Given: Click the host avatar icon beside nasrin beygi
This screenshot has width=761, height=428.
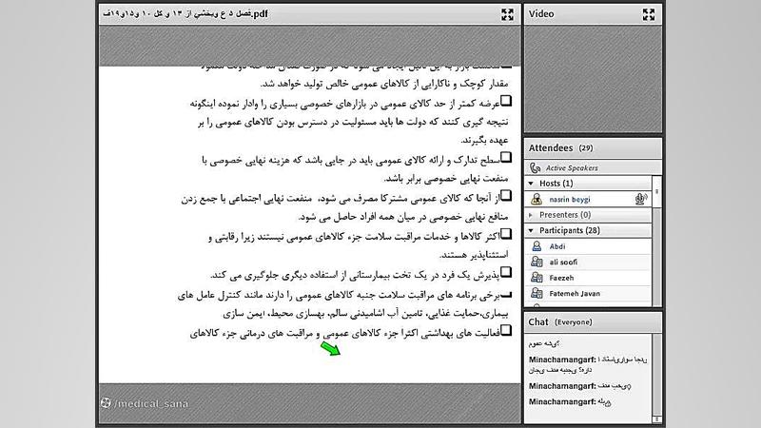Looking at the screenshot, I should [x=537, y=199].
